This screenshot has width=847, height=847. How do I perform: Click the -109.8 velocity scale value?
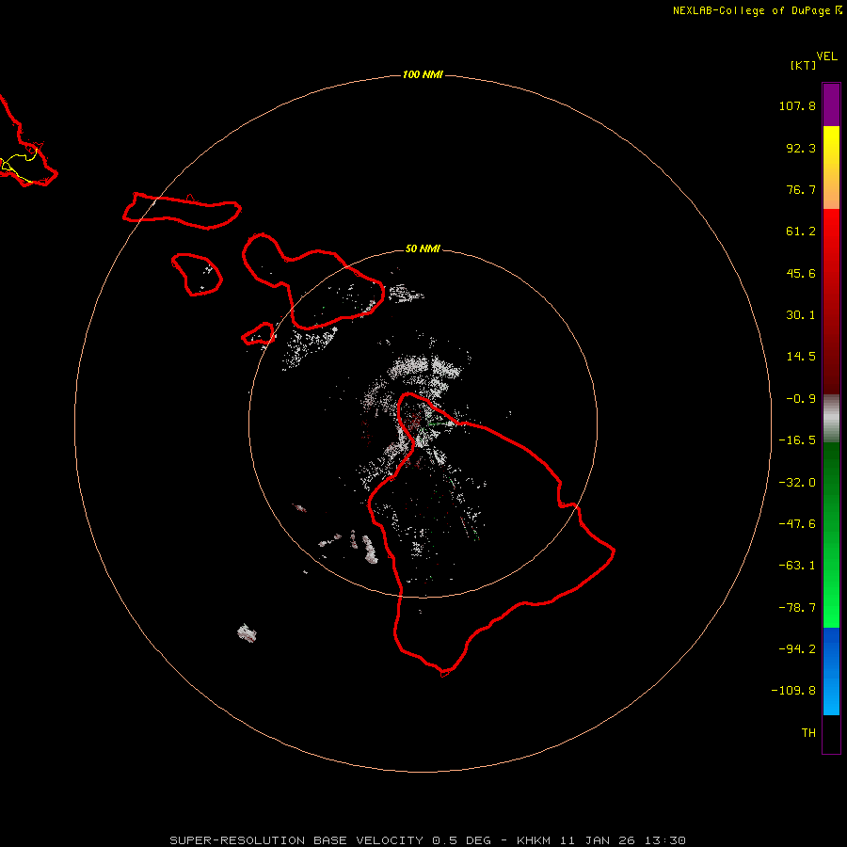pos(793,691)
